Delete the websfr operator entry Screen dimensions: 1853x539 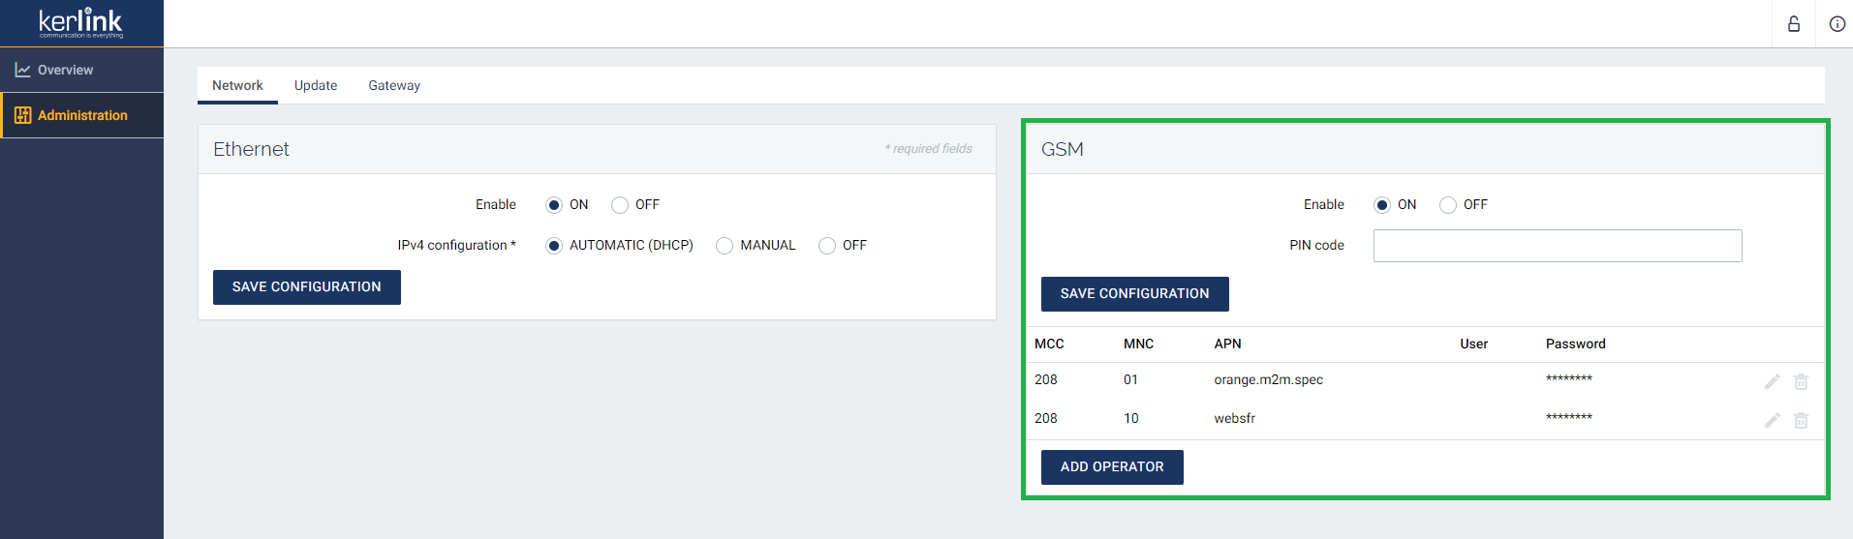point(1801,420)
